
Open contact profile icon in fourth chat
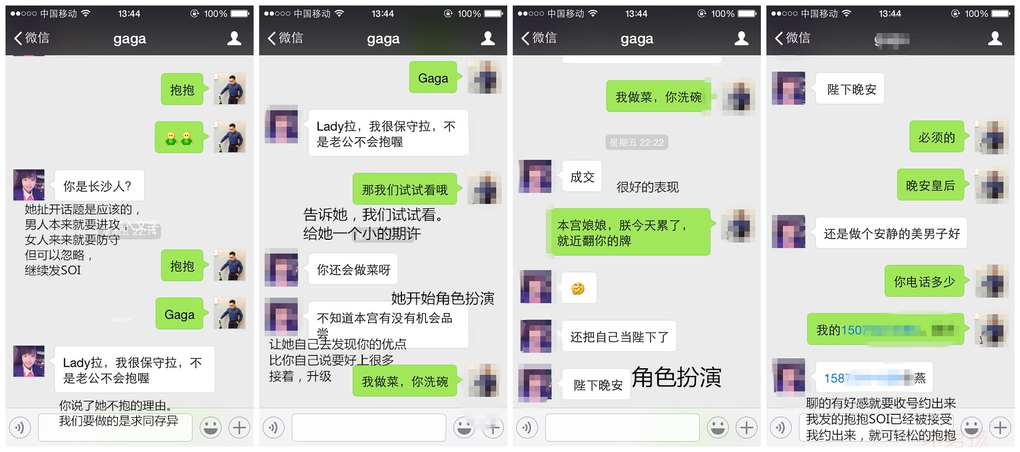(x=995, y=38)
